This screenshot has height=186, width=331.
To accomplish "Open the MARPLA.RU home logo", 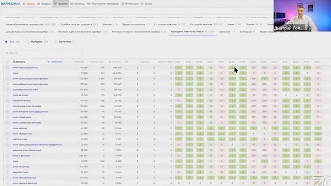I will click(x=10, y=4).
